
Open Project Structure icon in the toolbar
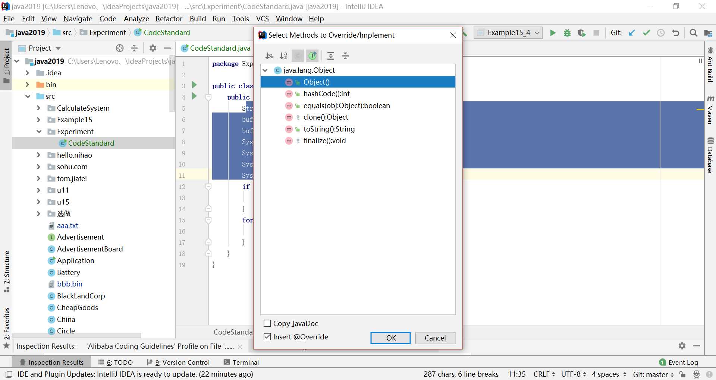point(708,33)
